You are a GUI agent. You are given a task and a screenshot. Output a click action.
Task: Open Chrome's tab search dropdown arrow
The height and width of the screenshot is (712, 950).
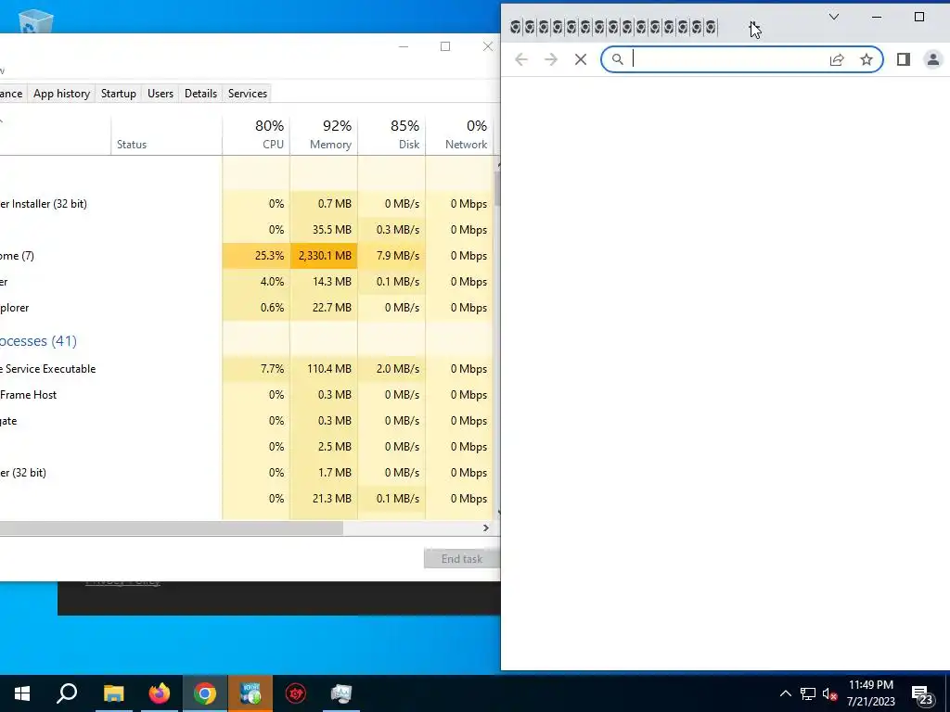[x=834, y=17]
